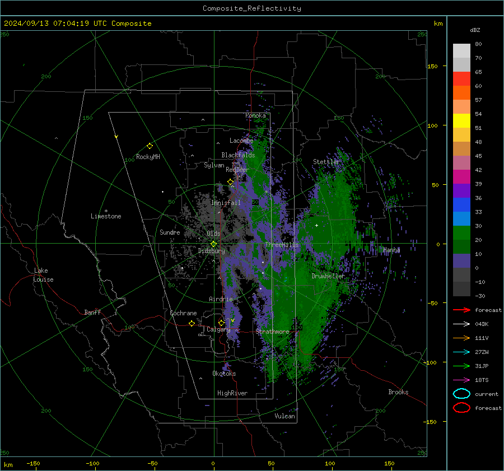This screenshot has height=471, width=504.
Task: Select the 0 dBZ slate purple swatch
Action: tap(461, 261)
